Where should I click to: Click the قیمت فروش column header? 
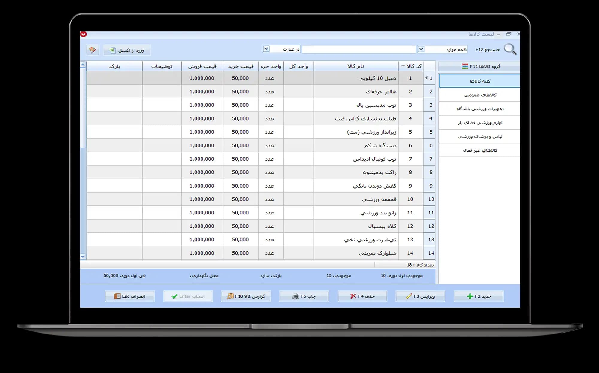(x=202, y=66)
